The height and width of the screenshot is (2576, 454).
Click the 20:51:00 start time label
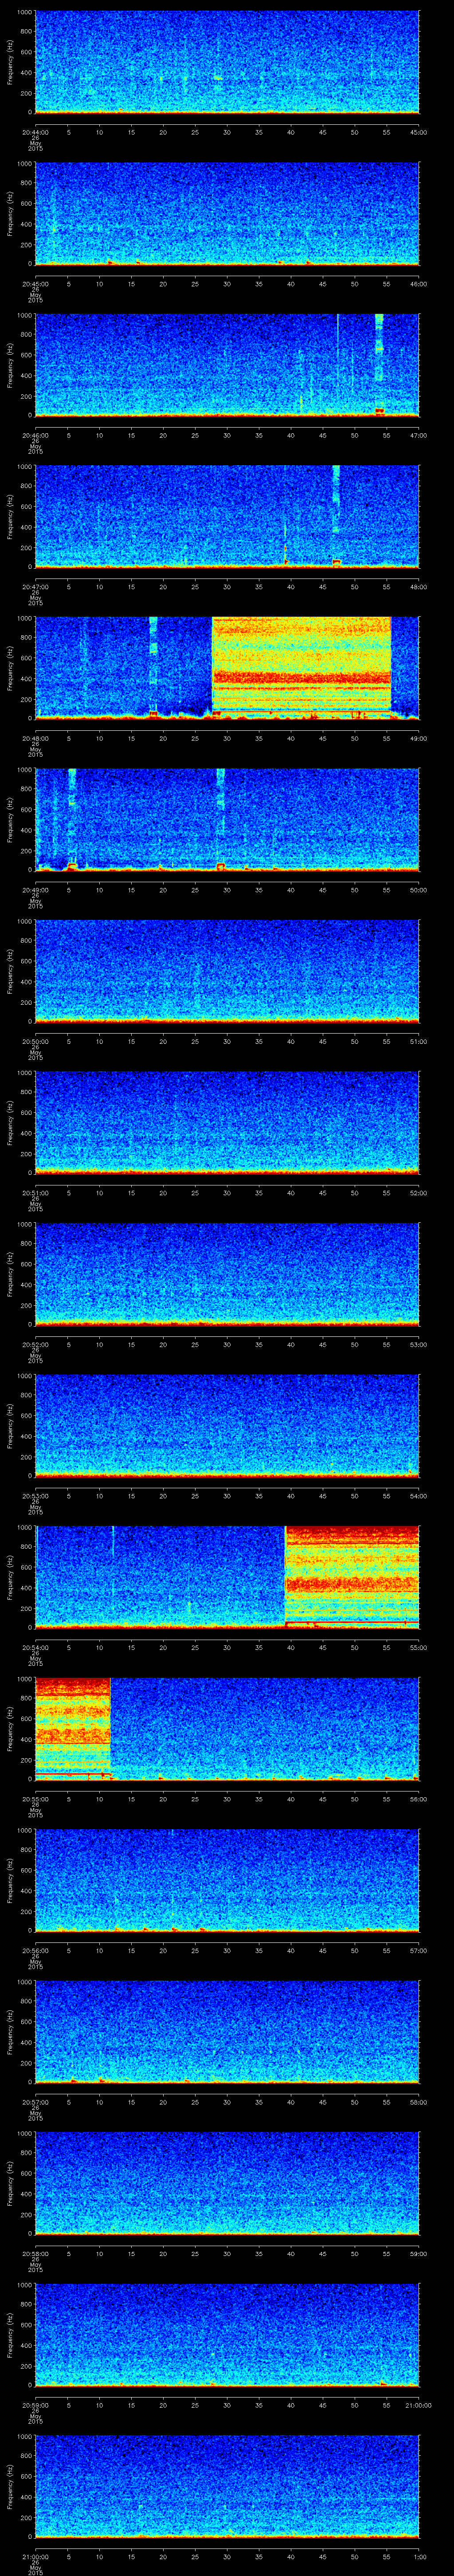click(35, 1193)
